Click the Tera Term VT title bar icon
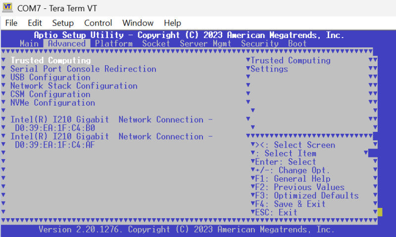 click(7, 7)
